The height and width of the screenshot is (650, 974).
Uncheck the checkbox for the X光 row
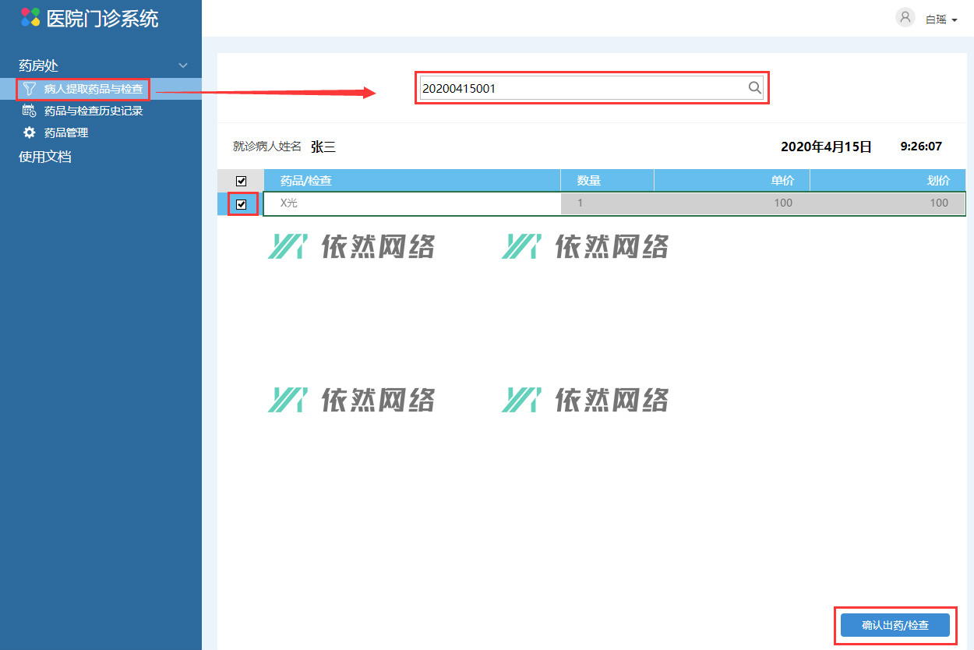tap(241, 204)
